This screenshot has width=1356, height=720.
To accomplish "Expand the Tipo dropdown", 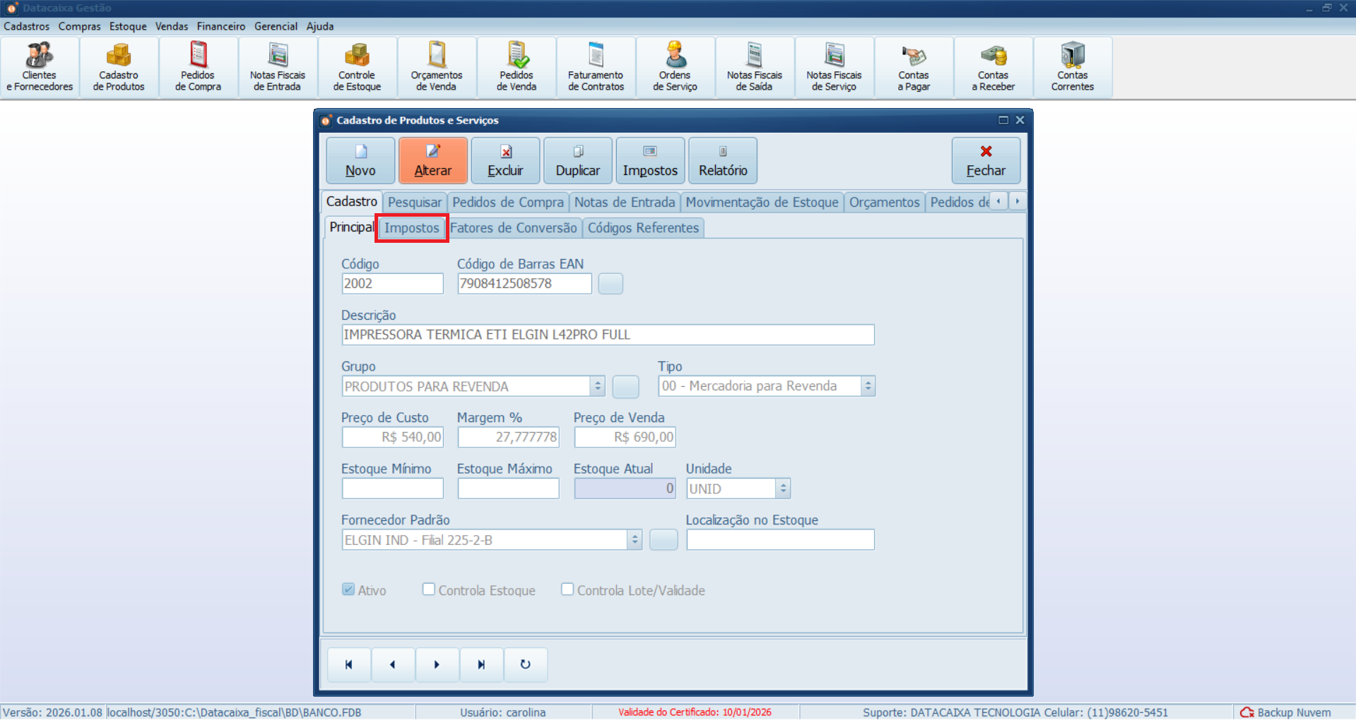I will 868,386.
